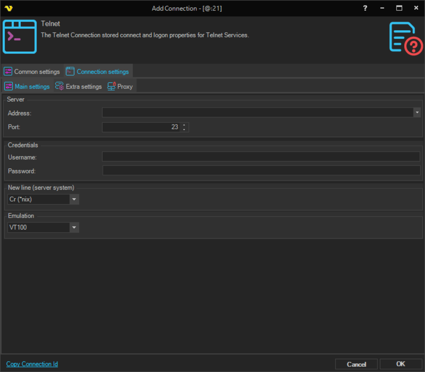Open the help document icon
The image size is (425, 372).
coord(406,39)
